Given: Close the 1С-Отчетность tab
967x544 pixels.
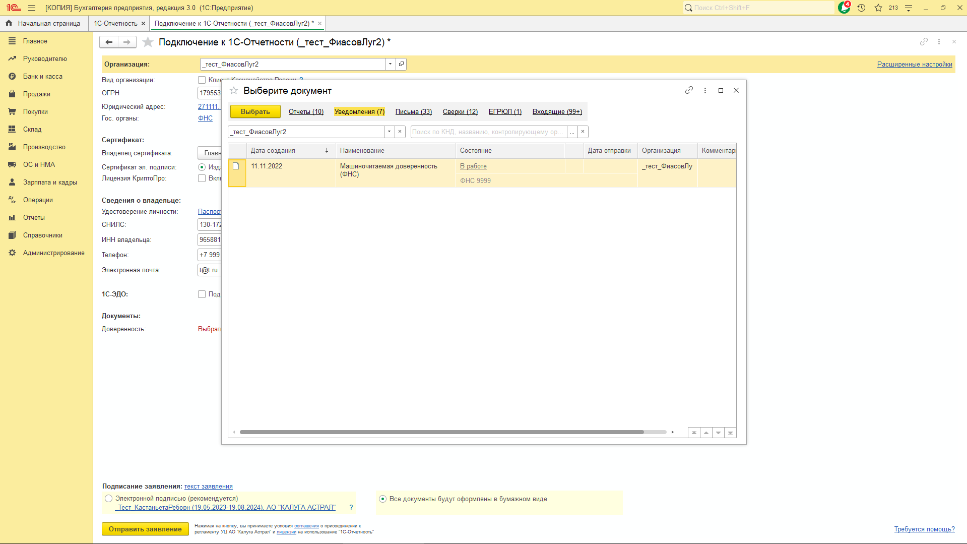Looking at the screenshot, I should (143, 23).
